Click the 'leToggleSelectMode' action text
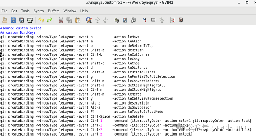 pos(145,112)
